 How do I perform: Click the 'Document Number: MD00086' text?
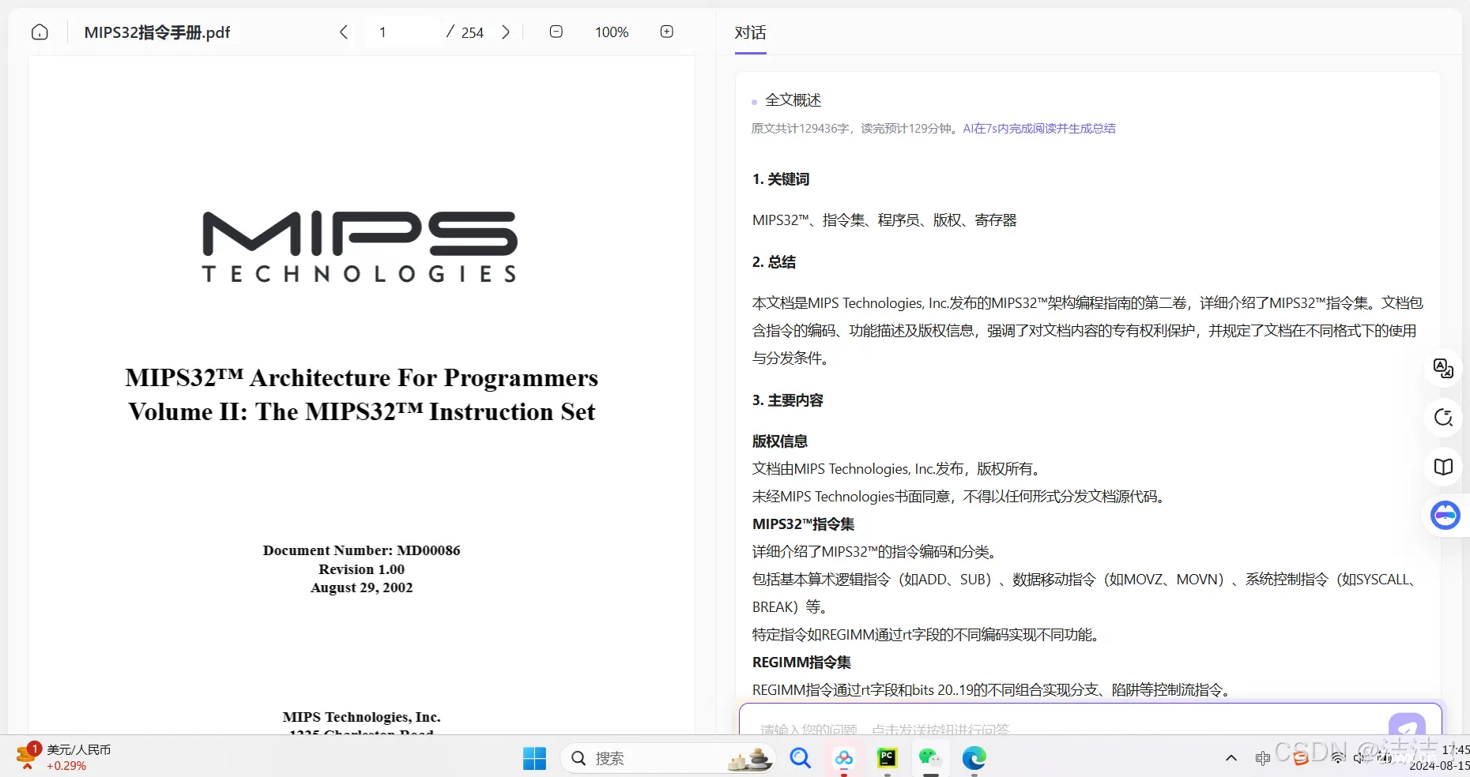(361, 550)
